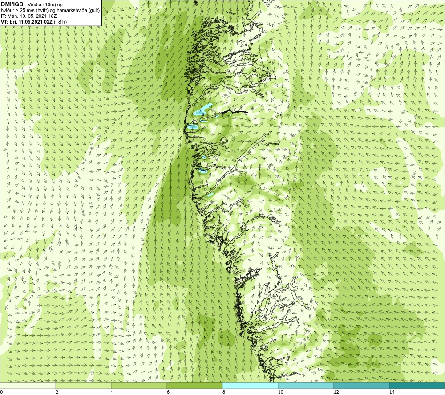Viewport: 445px width, 395px height.
Task: Click the scale label "2"
Action: click(57, 392)
